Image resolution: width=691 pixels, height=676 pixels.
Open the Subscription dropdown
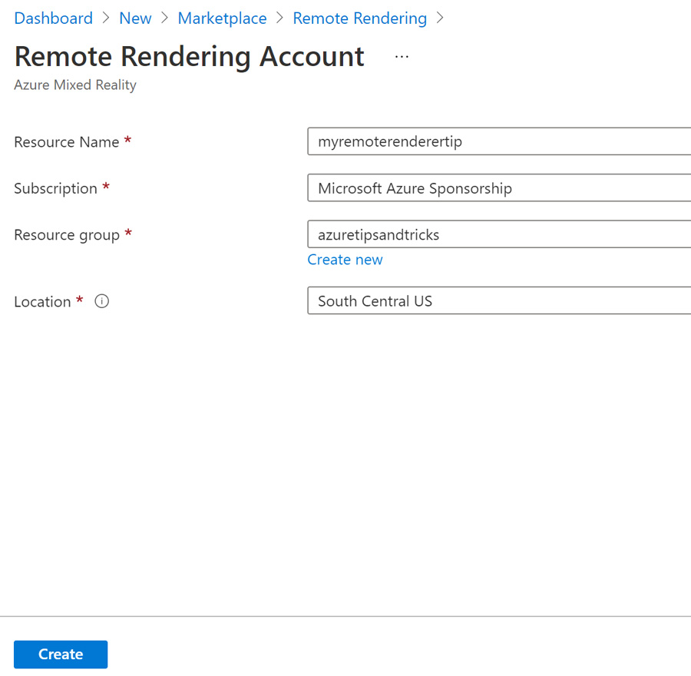coord(499,188)
